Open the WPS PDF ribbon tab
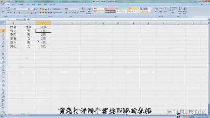This screenshot has width=210, height=118. (52, 4)
